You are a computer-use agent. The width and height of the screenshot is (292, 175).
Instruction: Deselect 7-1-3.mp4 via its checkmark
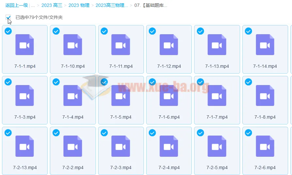pos(8,82)
